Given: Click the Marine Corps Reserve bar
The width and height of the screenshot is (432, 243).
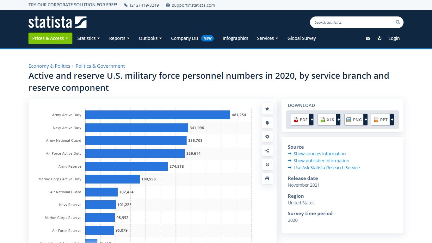Looking at the screenshot, I should (100, 218).
